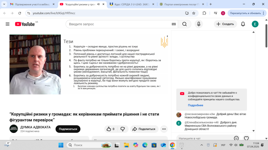This screenshot has width=268, height=150.
Task: Focus the Напишите в чат input
Action: 204,138
